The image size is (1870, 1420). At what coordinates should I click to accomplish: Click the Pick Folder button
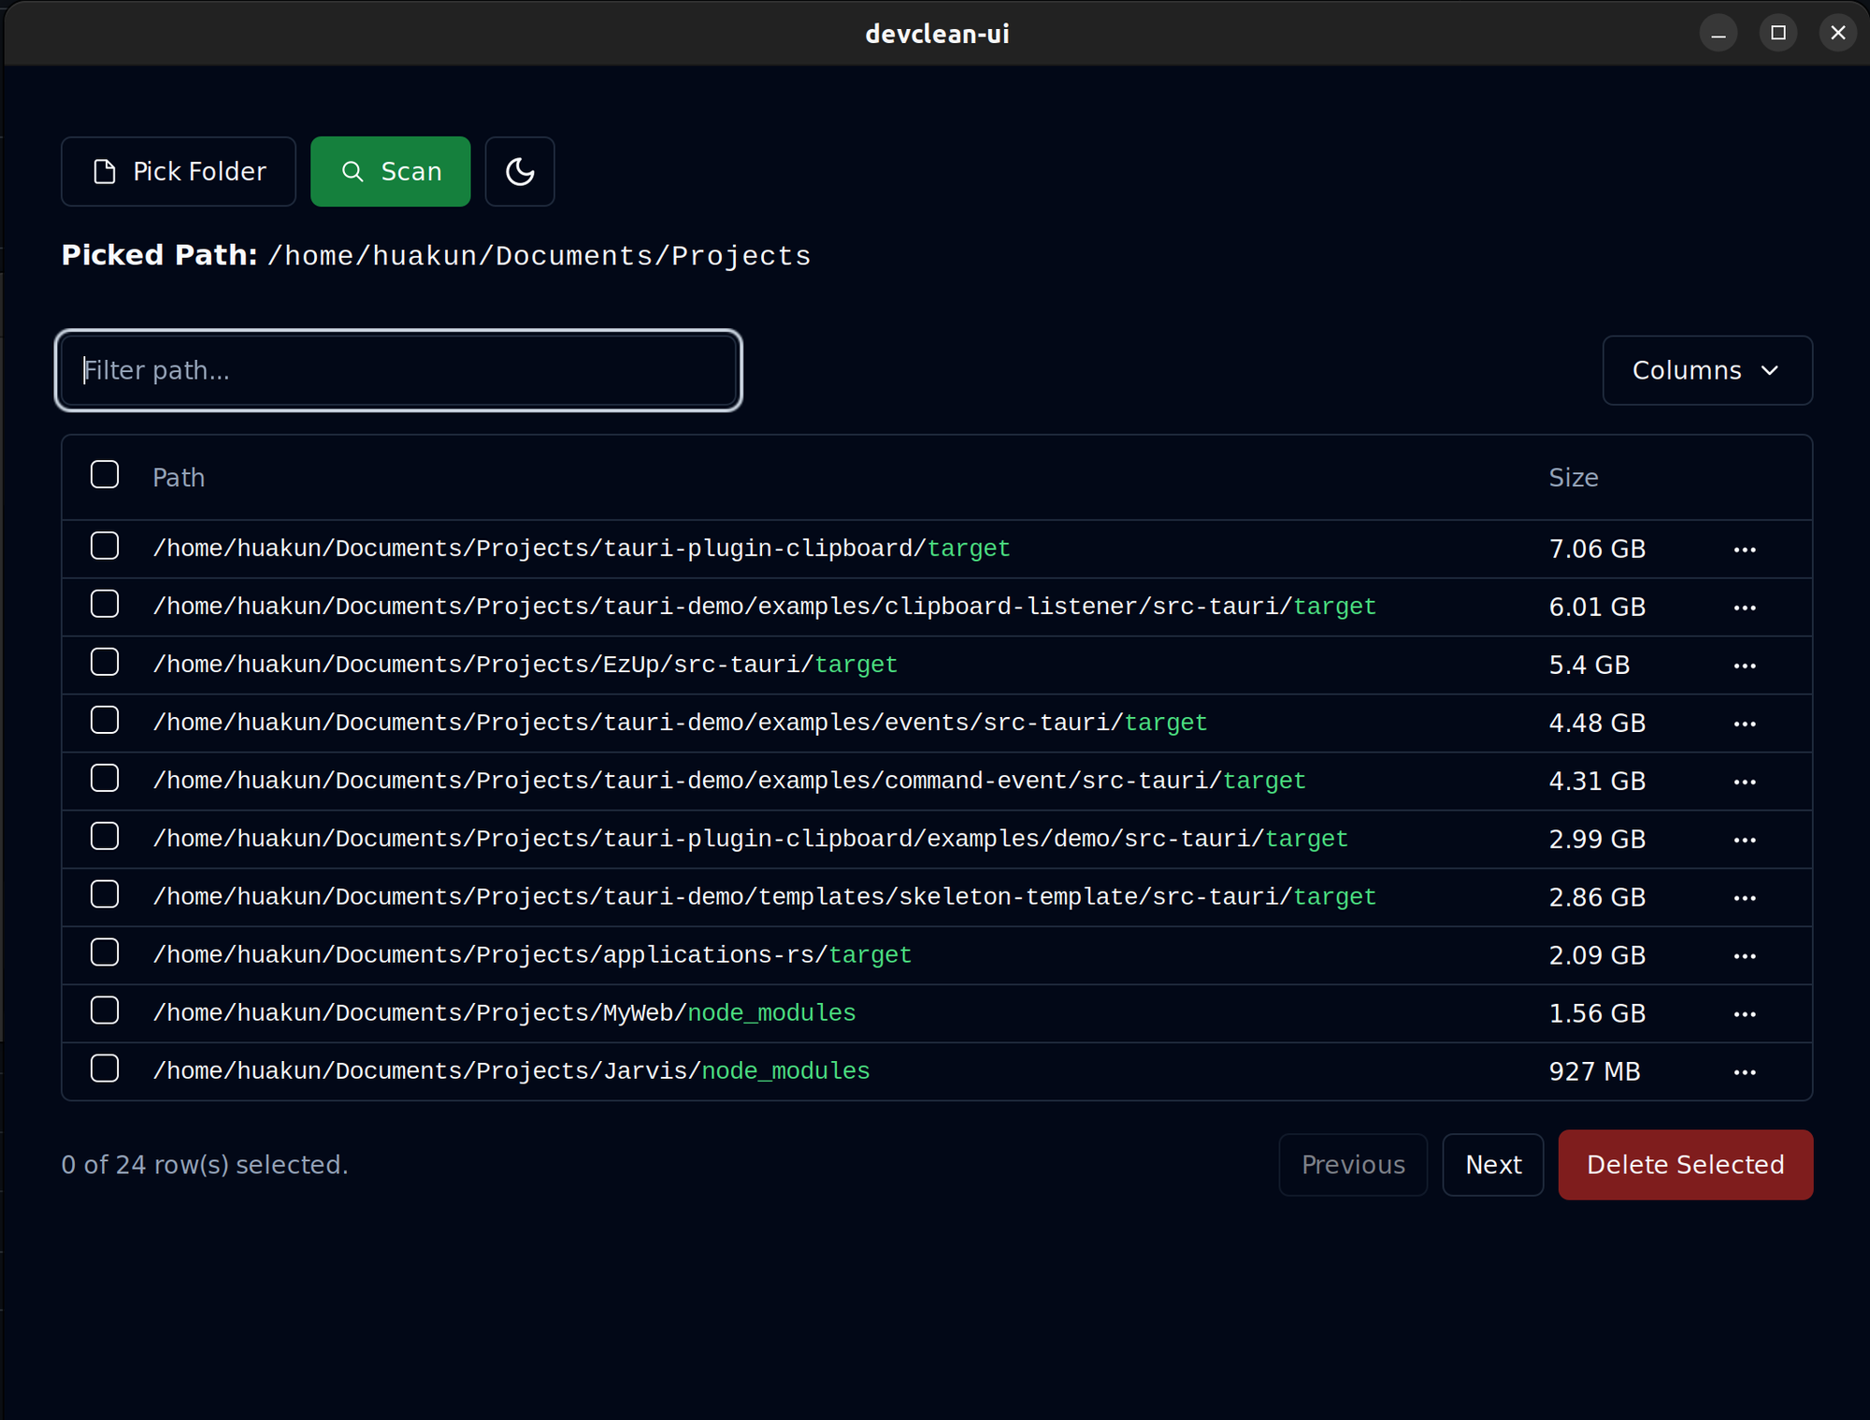pyautogui.click(x=179, y=171)
